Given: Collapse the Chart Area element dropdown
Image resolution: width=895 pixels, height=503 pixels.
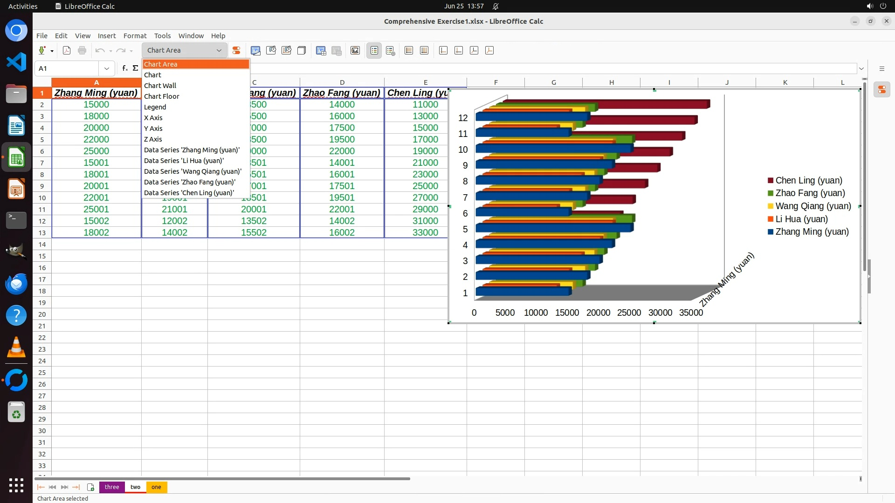Looking at the screenshot, I should point(219,50).
